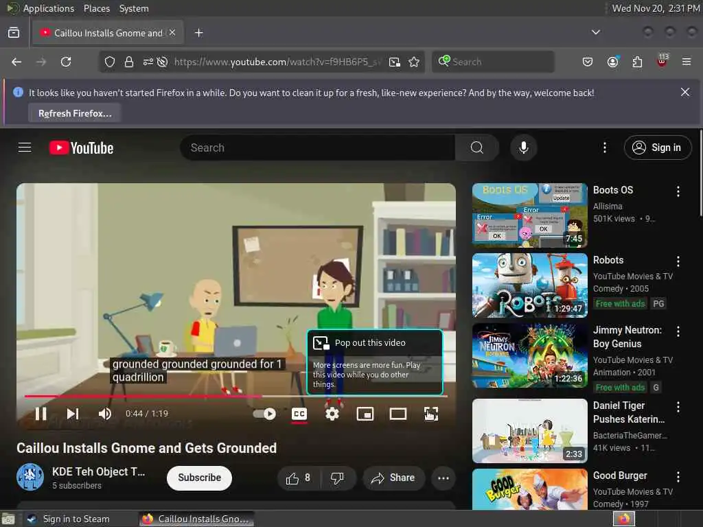This screenshot has height=527, width=703.
Task: Open uBlock extension icon showing 113
Action: 662,61
